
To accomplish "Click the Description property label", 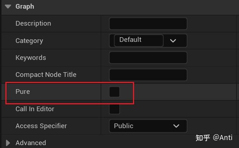I will (x=33, y=23).
